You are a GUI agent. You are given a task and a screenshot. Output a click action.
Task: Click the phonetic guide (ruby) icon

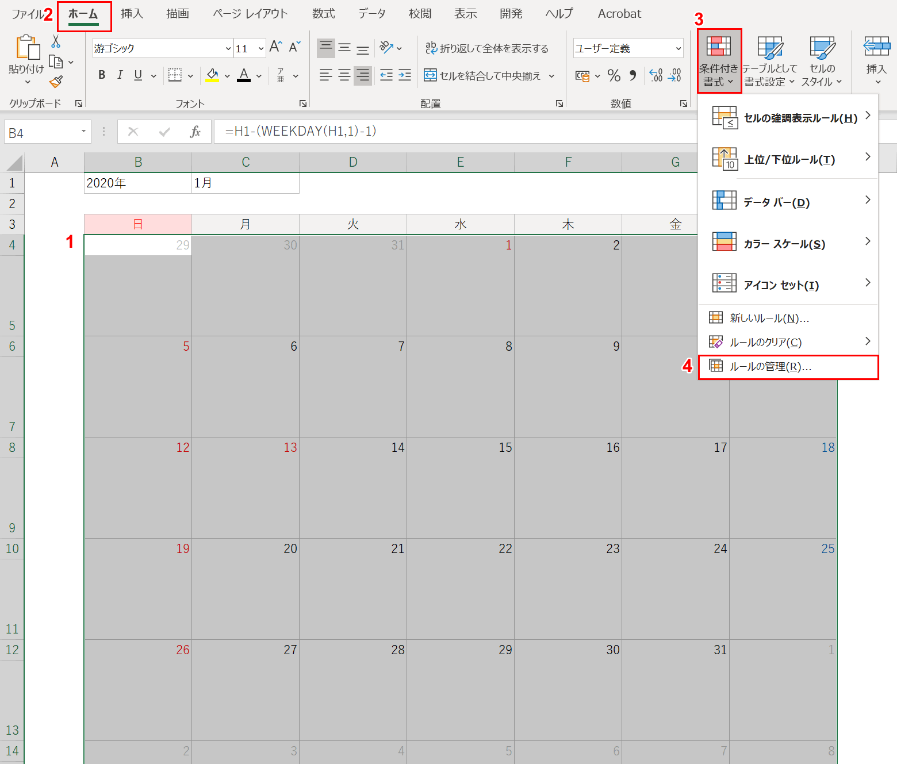click(281, 75)
